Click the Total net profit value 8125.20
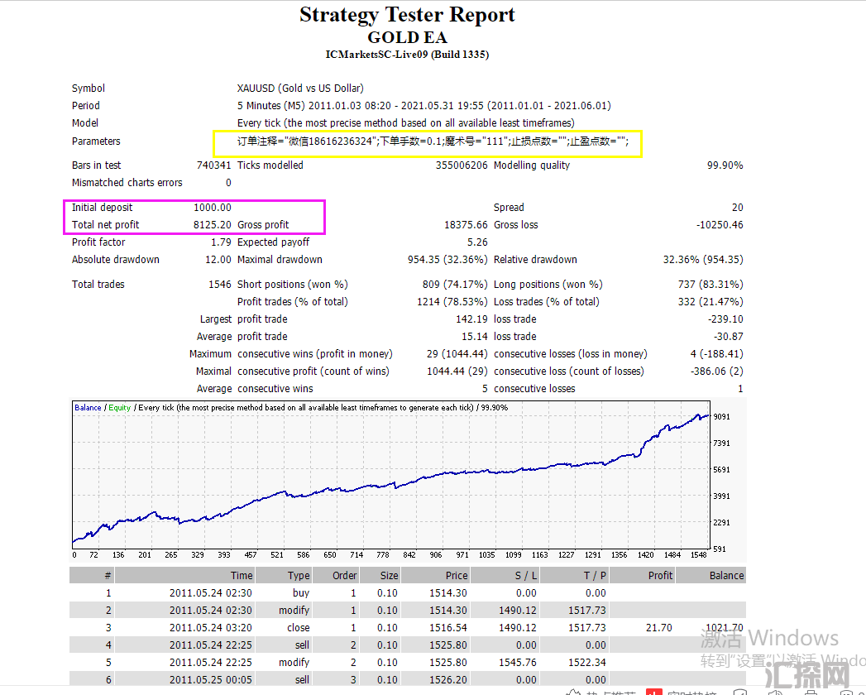 213,225
